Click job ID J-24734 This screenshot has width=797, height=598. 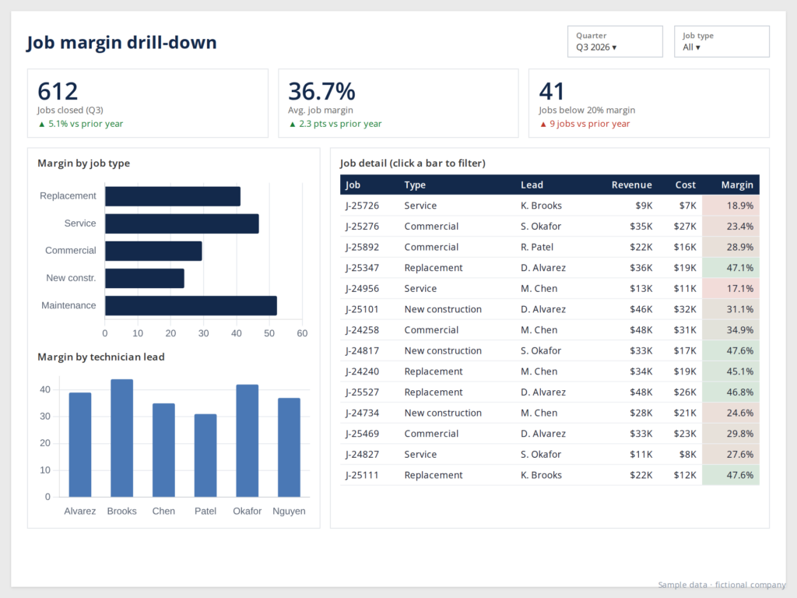(363, 413)
